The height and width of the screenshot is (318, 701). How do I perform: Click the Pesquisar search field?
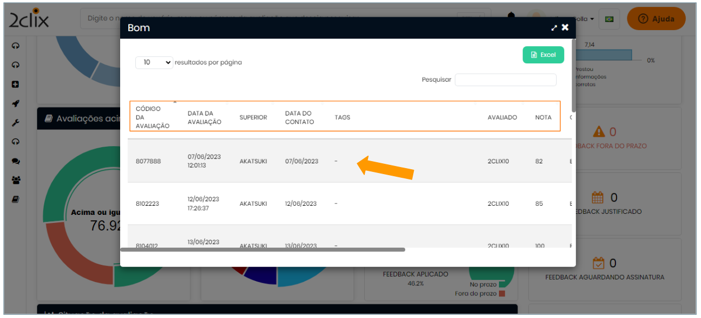505,79
